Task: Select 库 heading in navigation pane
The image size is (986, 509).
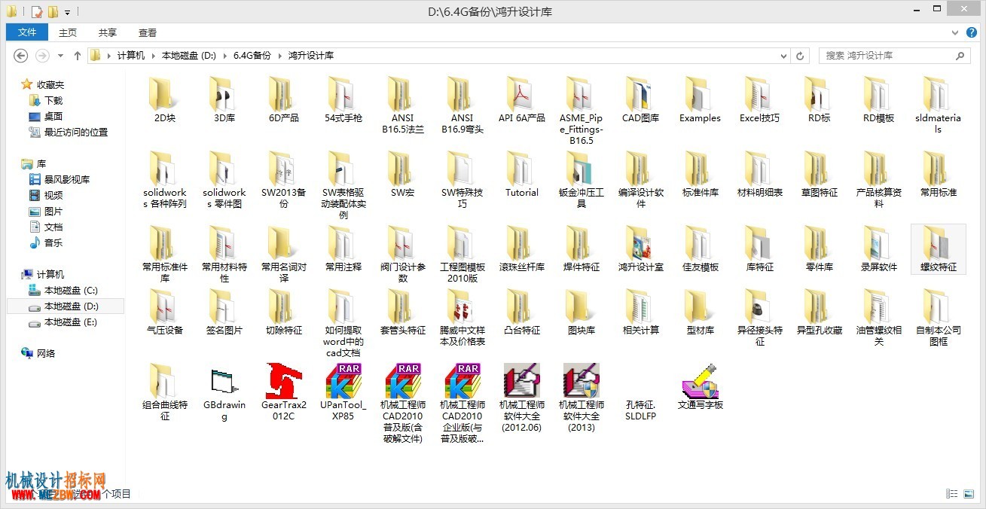Action: [41, 163]
